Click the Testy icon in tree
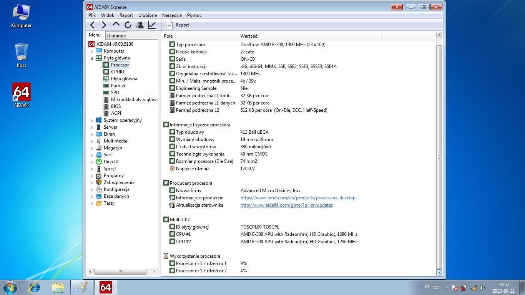This screenshot has width=525, height=295. pos(99,203)
